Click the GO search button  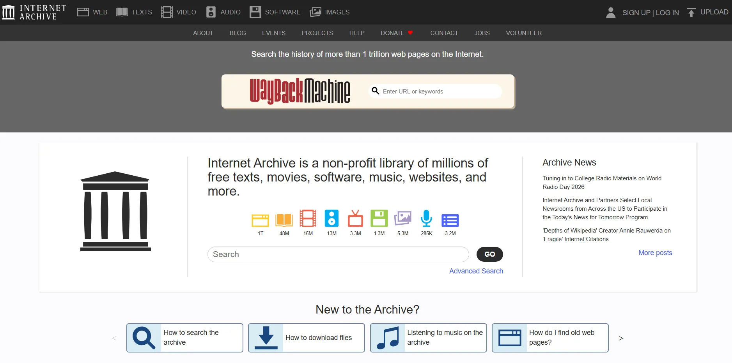[489, 254]
